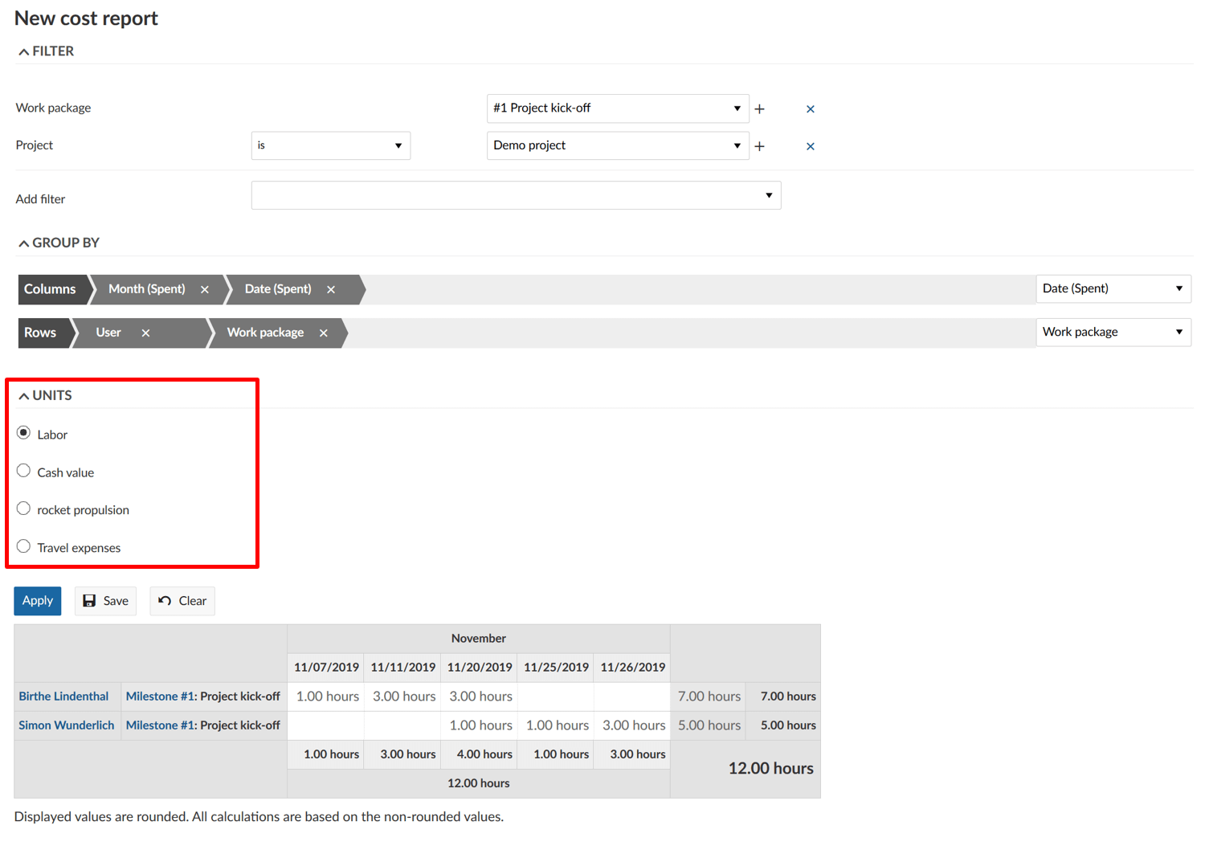Open the Project operator 'is' dropdown
1205x858 pixels.
pos(330,145)
